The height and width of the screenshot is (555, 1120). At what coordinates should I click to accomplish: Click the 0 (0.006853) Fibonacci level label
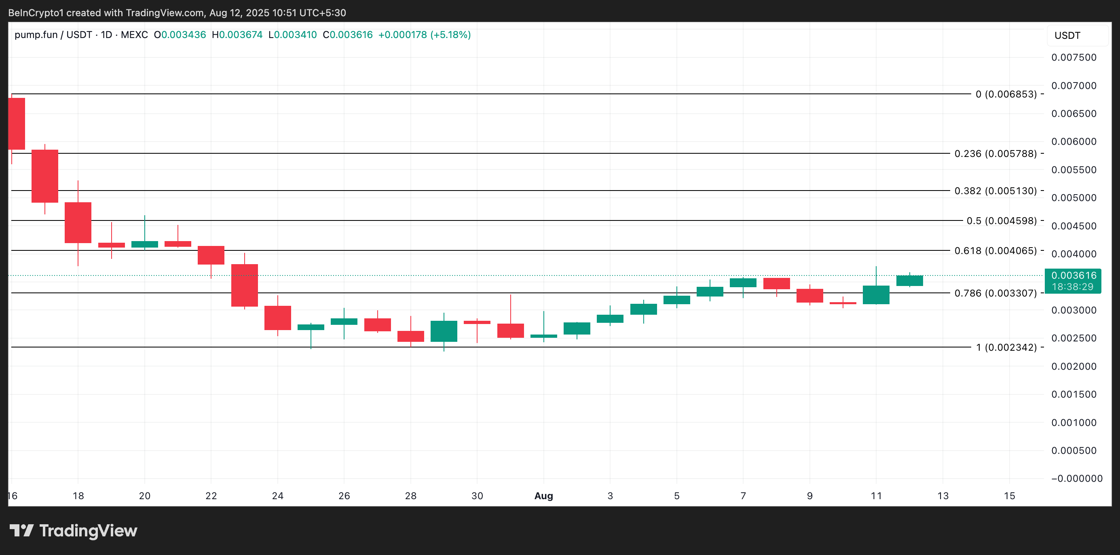(1006, 94)
